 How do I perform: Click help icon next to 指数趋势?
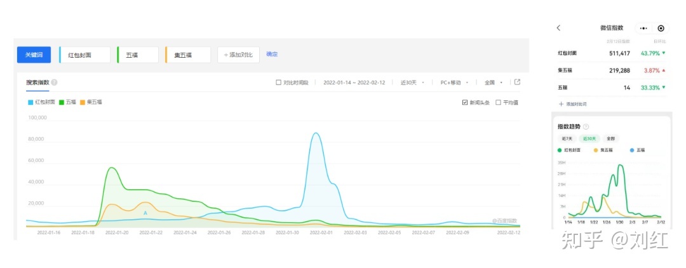(x=586, y=127)
